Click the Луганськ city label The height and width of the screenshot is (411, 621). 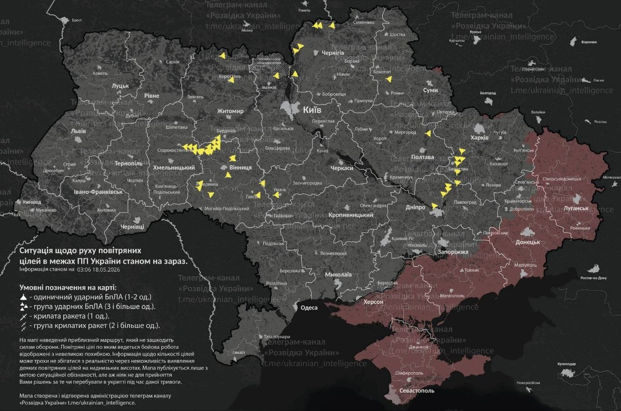point(576,208)
